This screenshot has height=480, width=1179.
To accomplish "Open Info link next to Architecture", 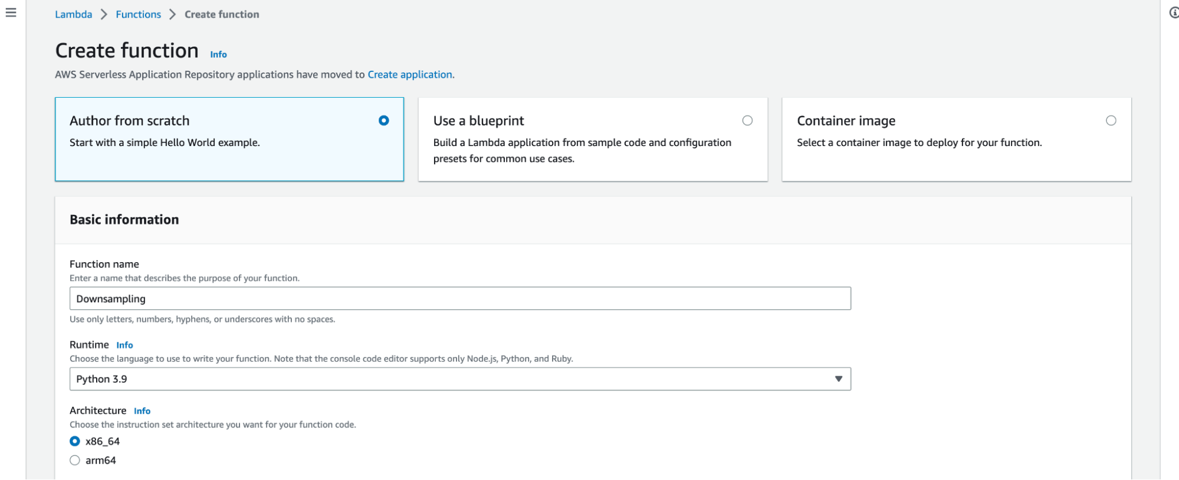I will [142, 411].
